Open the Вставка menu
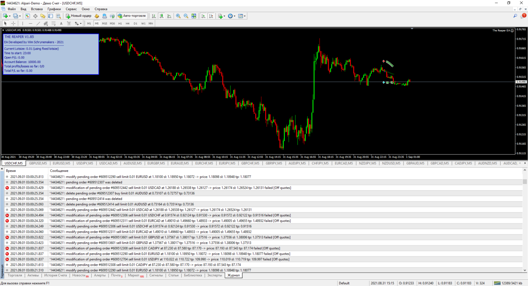Image resolution: width=528 pixels, height=286 pixels. pyautogui.click(x=37, y=9)
